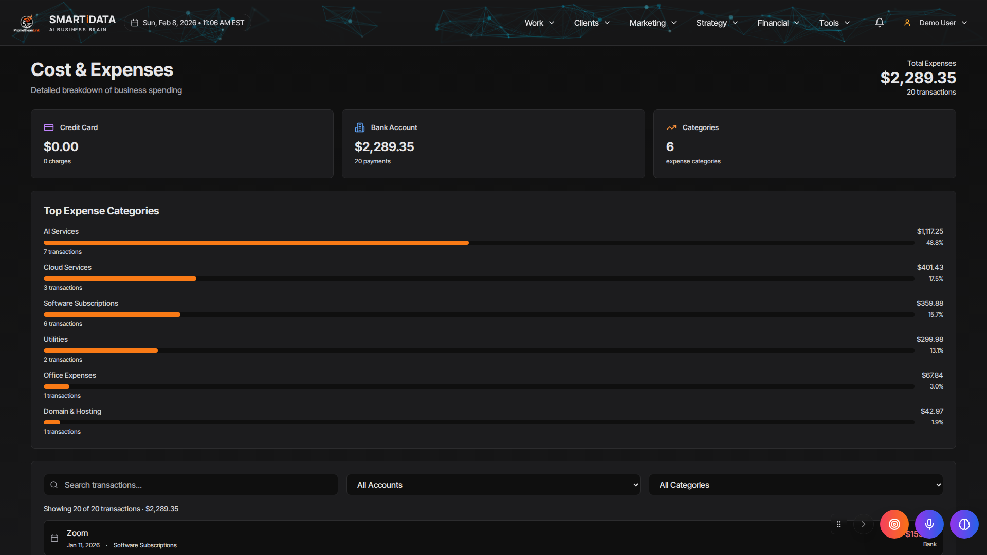Click the AI Services progress bar
This screenshot has height=555, width=987.
(x=256, y=243)
